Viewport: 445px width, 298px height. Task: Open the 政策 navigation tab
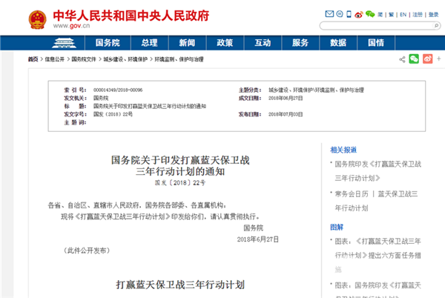click(x=225, y=43)
